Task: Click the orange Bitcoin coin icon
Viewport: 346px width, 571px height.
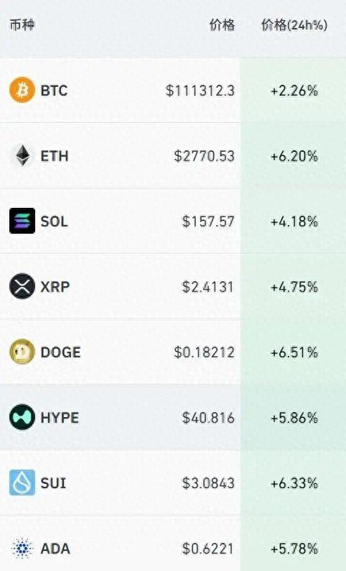Action: tap(22, 90)
